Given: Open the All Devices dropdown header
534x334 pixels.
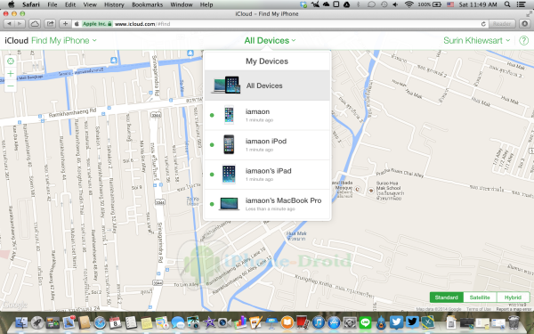Looking at the screenshot, I should [270, 41].
